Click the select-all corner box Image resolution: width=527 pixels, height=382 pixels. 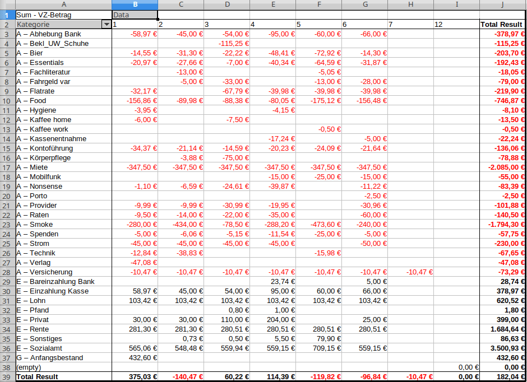point(7,5)
